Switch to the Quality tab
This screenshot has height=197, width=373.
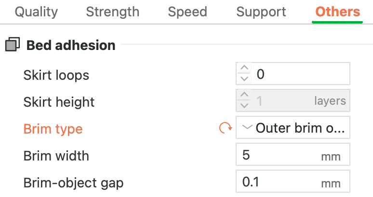click(x=37, y=12)
